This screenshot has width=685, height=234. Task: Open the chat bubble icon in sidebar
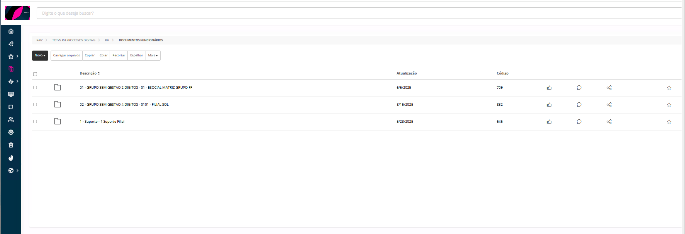point(11,107)
